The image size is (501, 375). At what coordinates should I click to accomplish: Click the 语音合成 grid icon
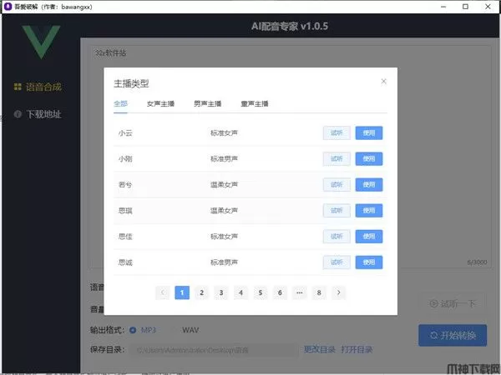(18, 87)
